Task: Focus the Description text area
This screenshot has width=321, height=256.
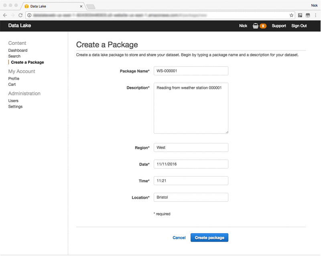Action: click(x=191, y=108)
